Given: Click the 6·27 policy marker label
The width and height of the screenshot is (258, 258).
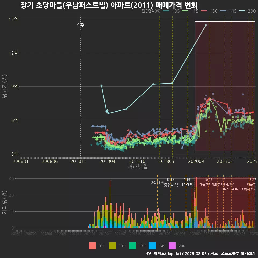Looking at the screenshot, I should [x=252, y=180].
